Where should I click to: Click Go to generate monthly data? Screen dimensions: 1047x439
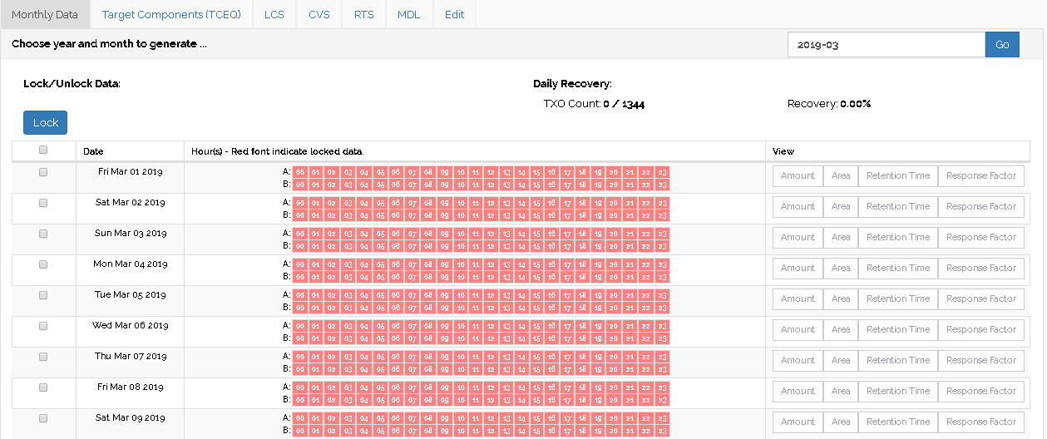point(1002,45)
